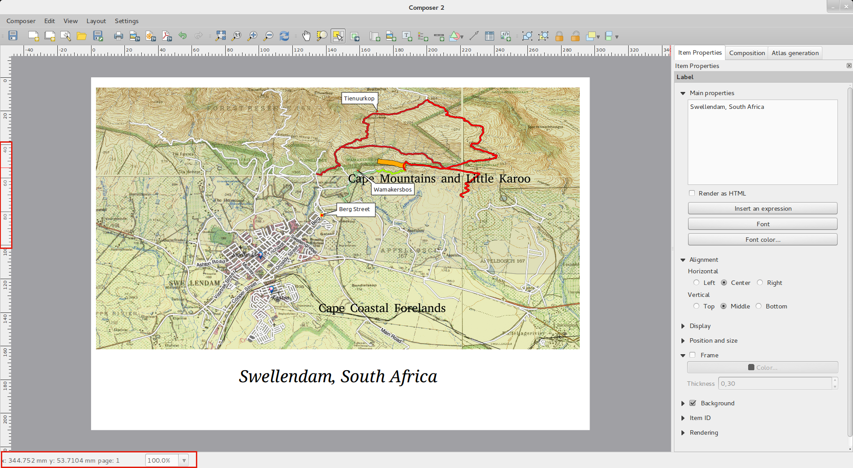Open the zoom level dropdown
853x468 pixels.
[x=184, y=460]
